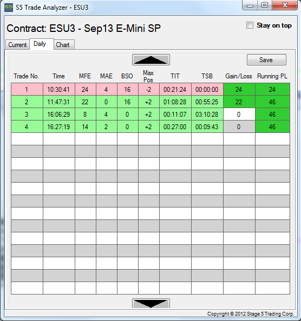
Task: Select the Daily tab
Action: point(42,44)
